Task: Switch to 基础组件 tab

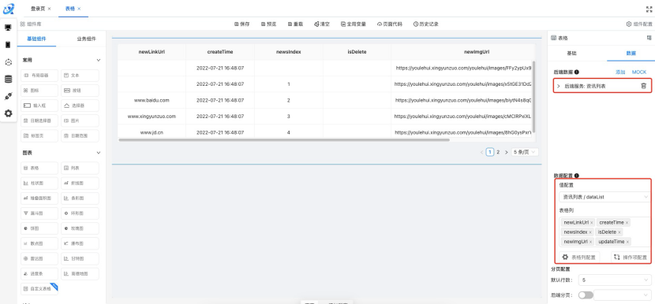Action: [37, 39]
